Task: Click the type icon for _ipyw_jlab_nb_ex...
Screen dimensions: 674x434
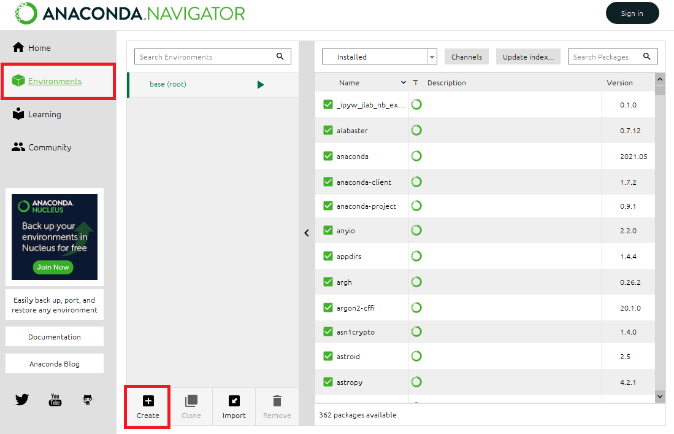Action: point(416,104)
